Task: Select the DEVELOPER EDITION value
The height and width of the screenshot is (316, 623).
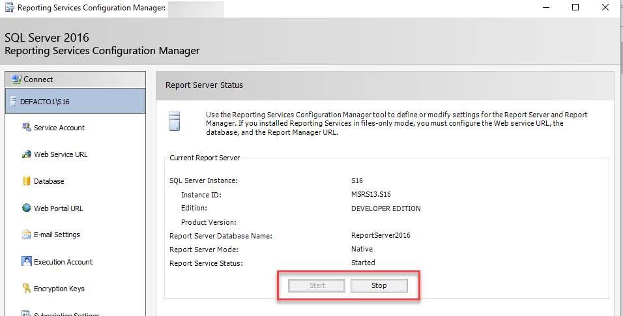Action: (386, 208)
